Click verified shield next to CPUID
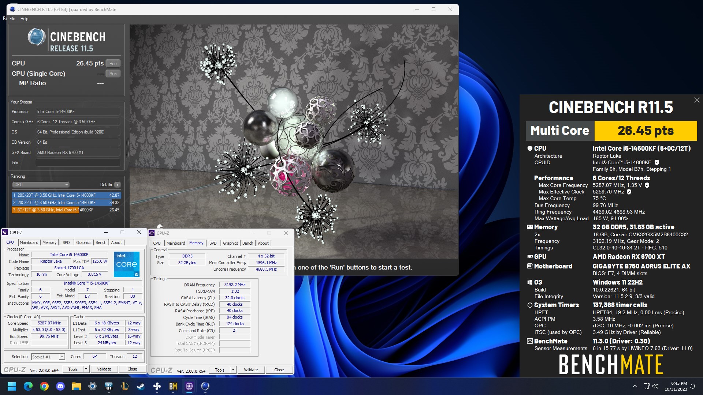Image resolution: width=703 pixels, height=395 pixels. coord(657,162)
